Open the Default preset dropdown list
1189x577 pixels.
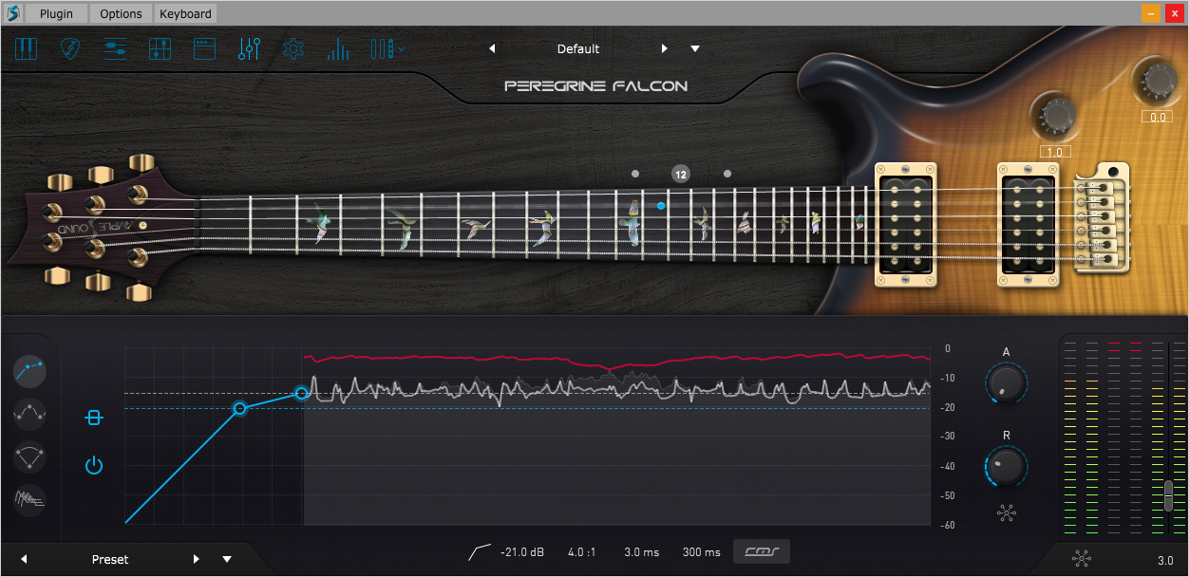(x=695, y=48)
